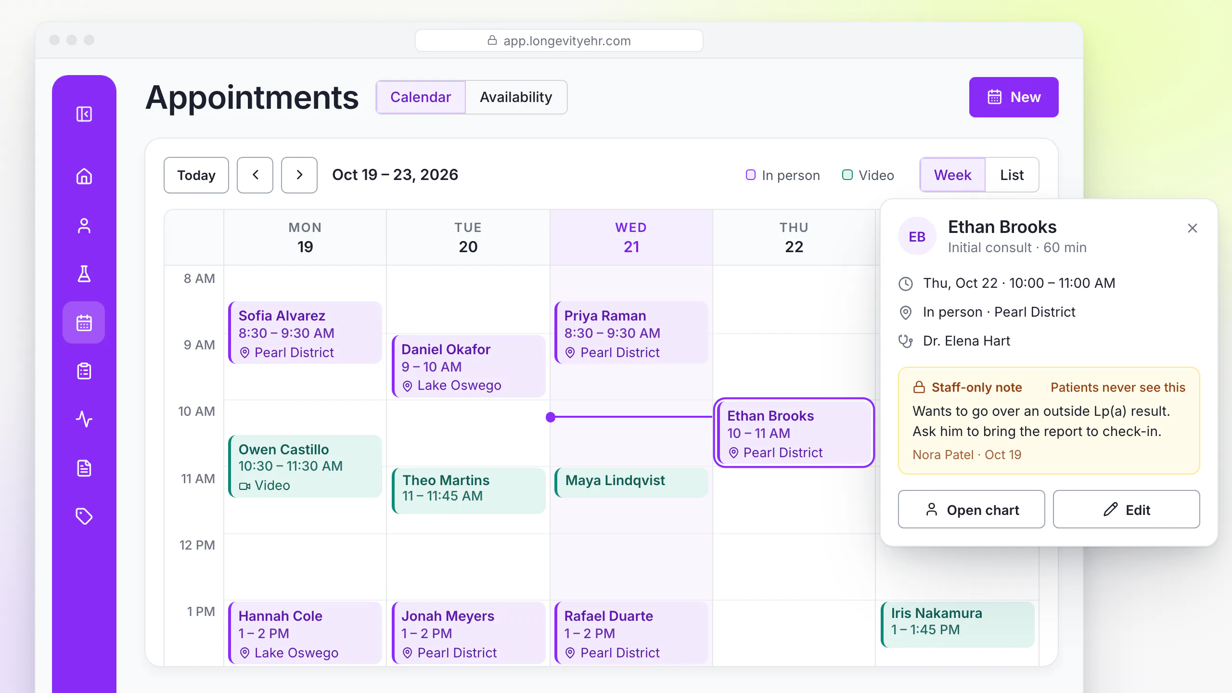Switch to Week view

pos(953,175)
